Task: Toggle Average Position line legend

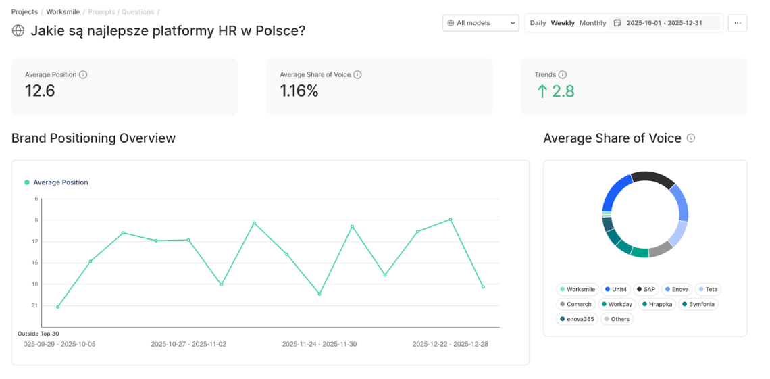Action: [57, 182]
